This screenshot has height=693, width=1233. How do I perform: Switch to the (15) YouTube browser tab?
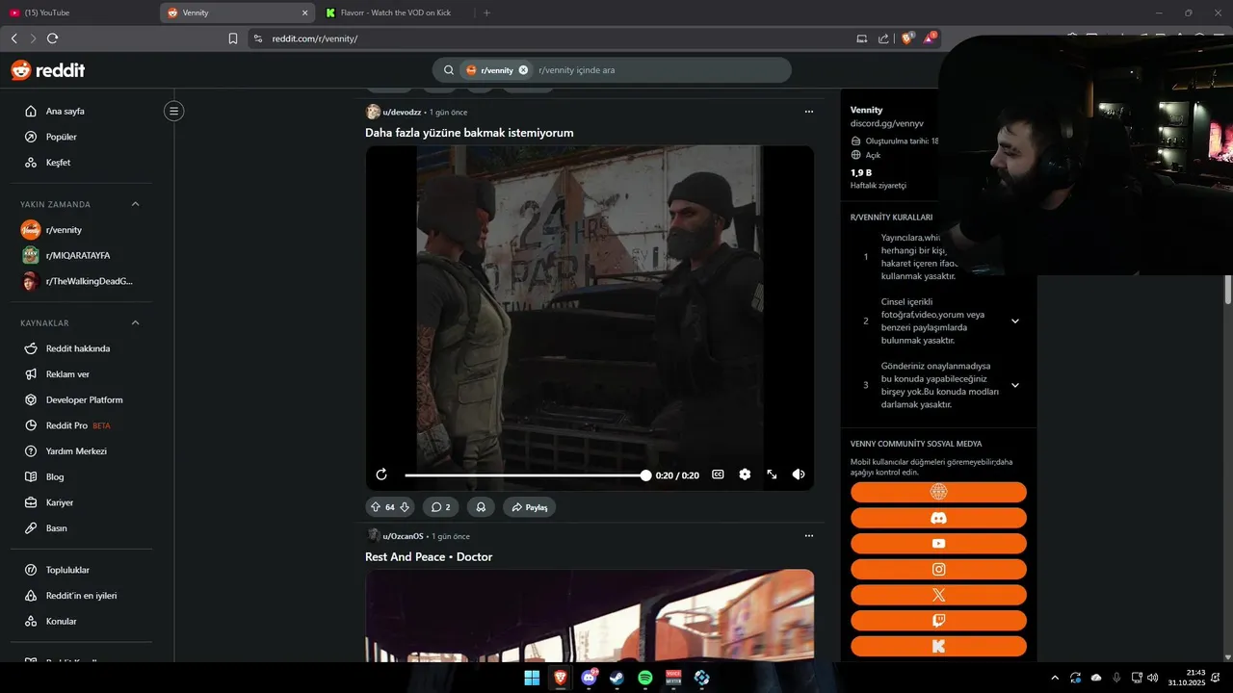click(79, 13)
